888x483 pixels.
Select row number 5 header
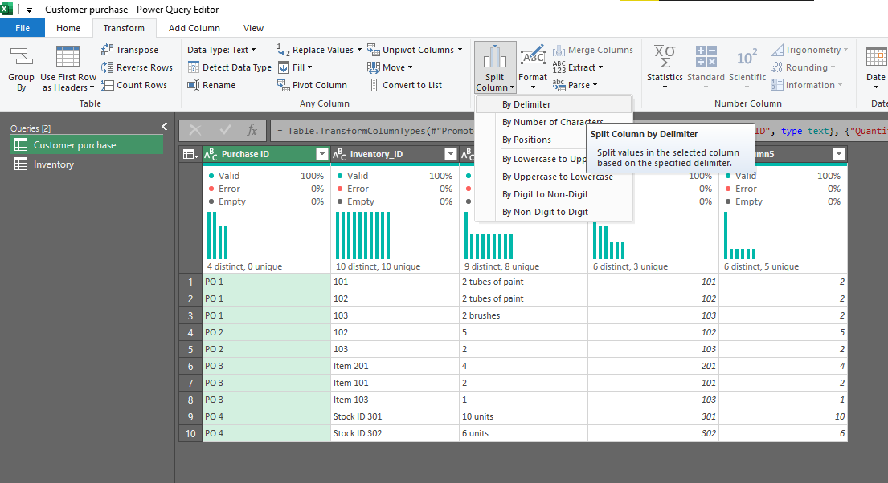tap(190, 349)
